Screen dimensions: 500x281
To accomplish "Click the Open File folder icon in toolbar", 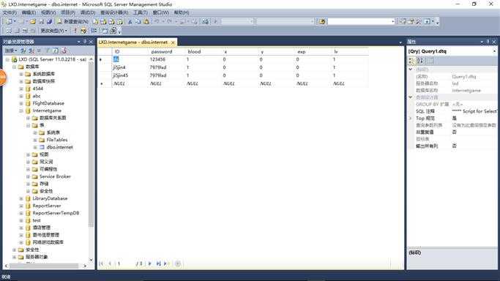I will click(x=33, y=22).
